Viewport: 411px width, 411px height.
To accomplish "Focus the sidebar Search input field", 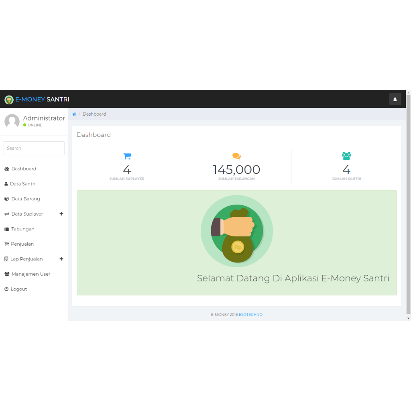I will point(34,149).
